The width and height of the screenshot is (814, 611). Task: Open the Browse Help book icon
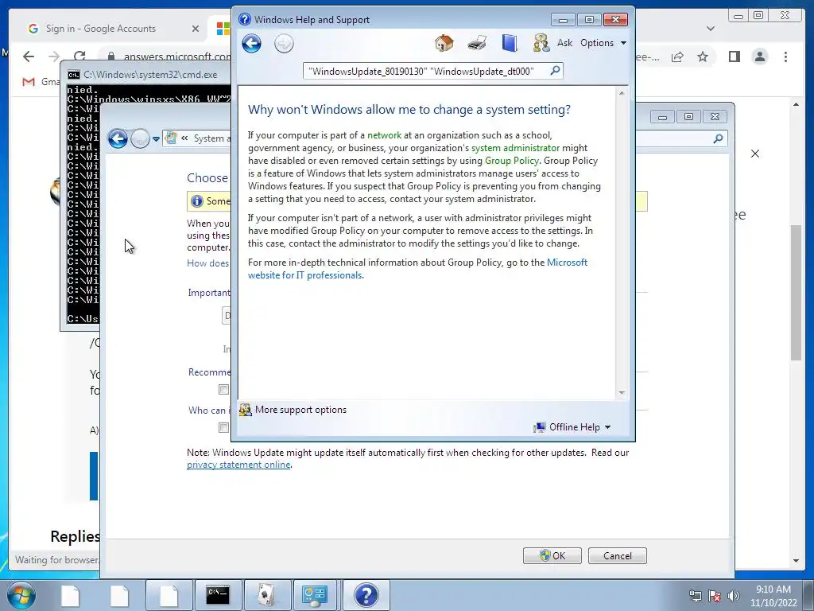pos(510,43)
